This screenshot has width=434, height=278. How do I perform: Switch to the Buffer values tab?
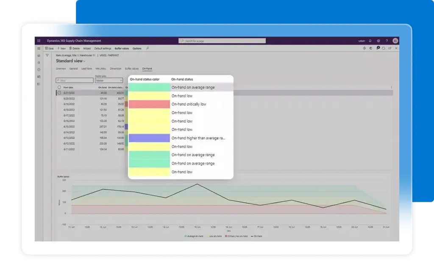[132, 69]
